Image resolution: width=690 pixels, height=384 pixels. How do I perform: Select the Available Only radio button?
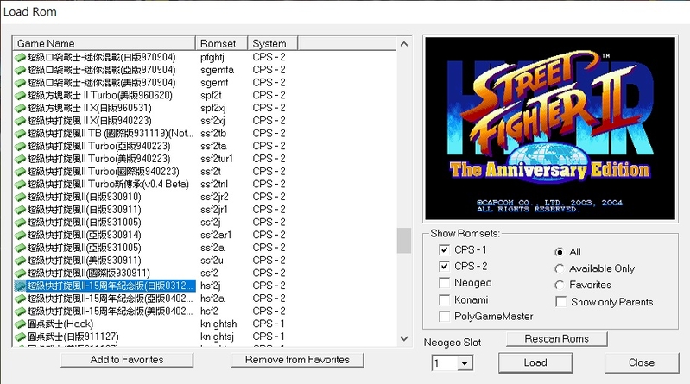tap(560, 268)
